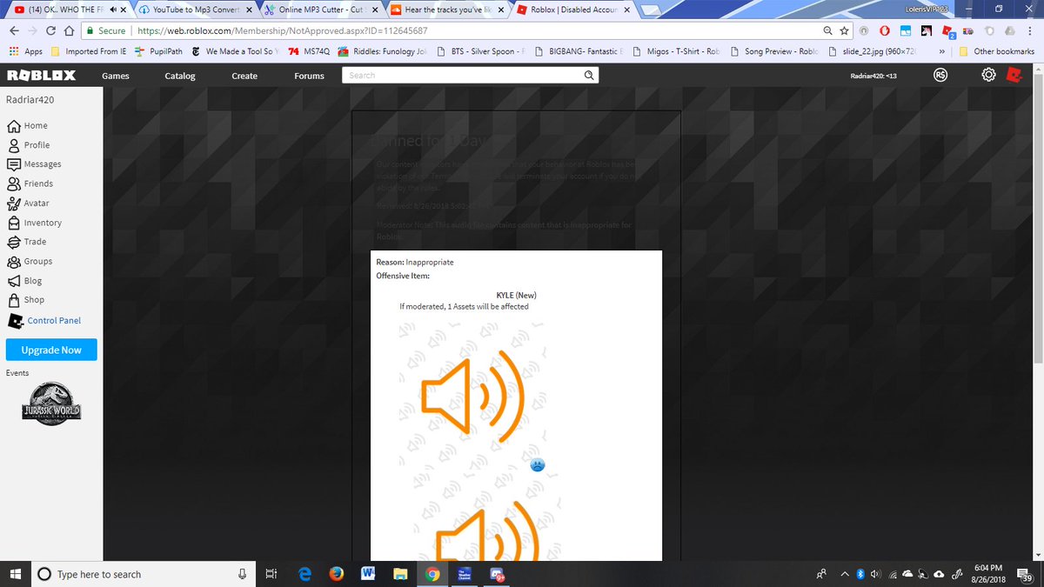Image resolution: width=1044 pixels, height=587 pixels.
Task: Open Control Panel in sidebar
Action: click(44, 321)
